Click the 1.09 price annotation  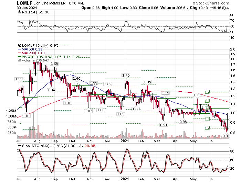click(136, 109)
